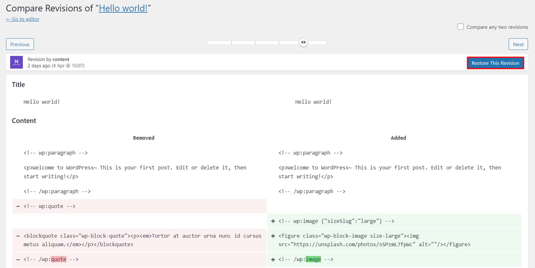This screenshot has width=535, height=268.
Task: Click the highlighted word "image" in added text
Action: pos(314,259)
